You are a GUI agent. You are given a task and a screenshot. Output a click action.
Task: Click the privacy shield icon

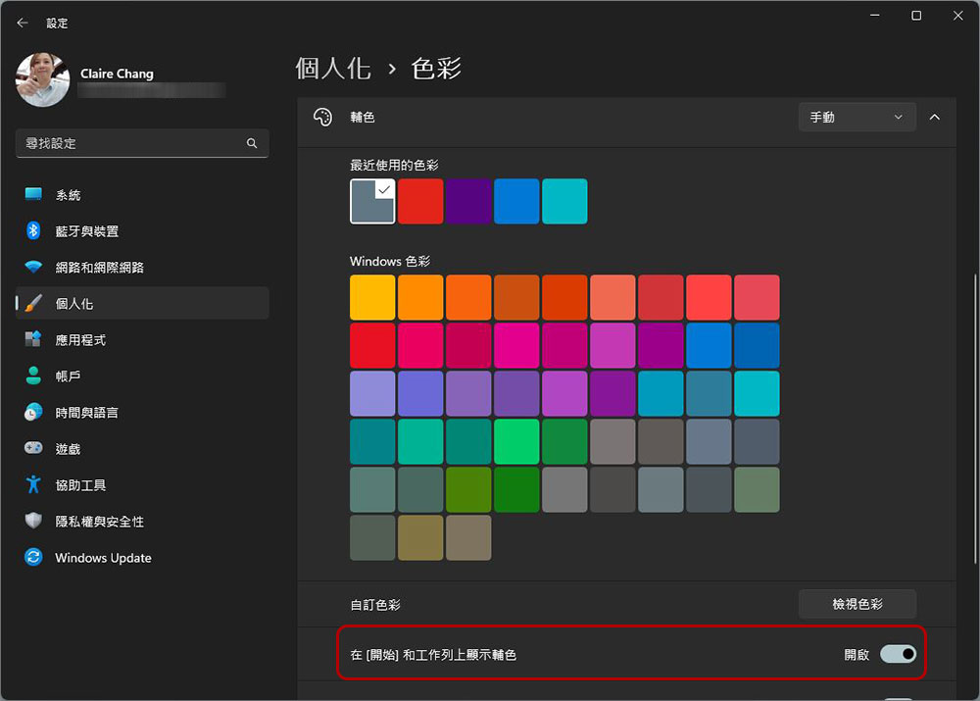(33, 521)
